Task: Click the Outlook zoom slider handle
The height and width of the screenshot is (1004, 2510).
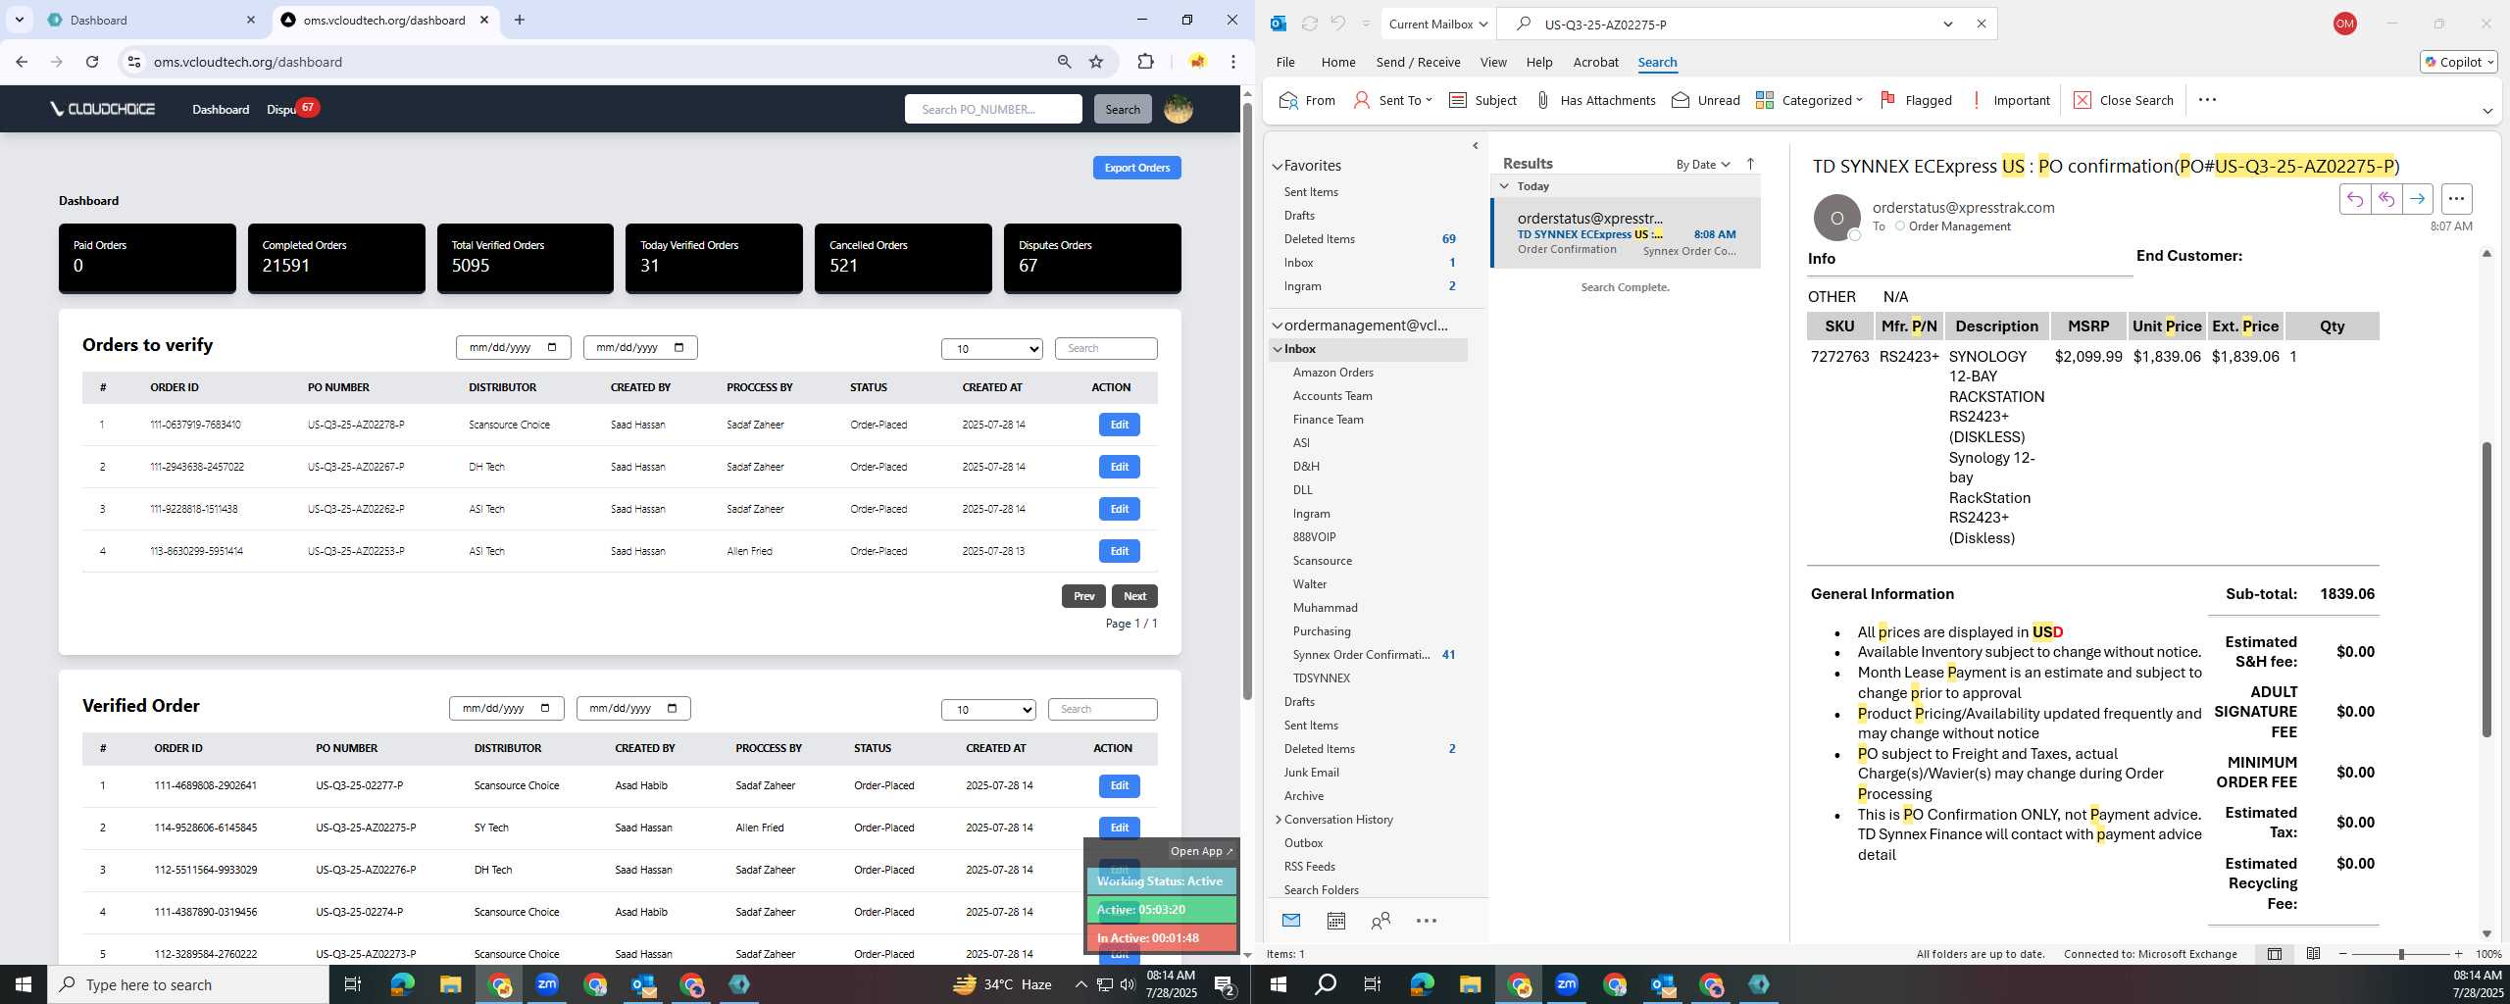Action: [2401, 954]
